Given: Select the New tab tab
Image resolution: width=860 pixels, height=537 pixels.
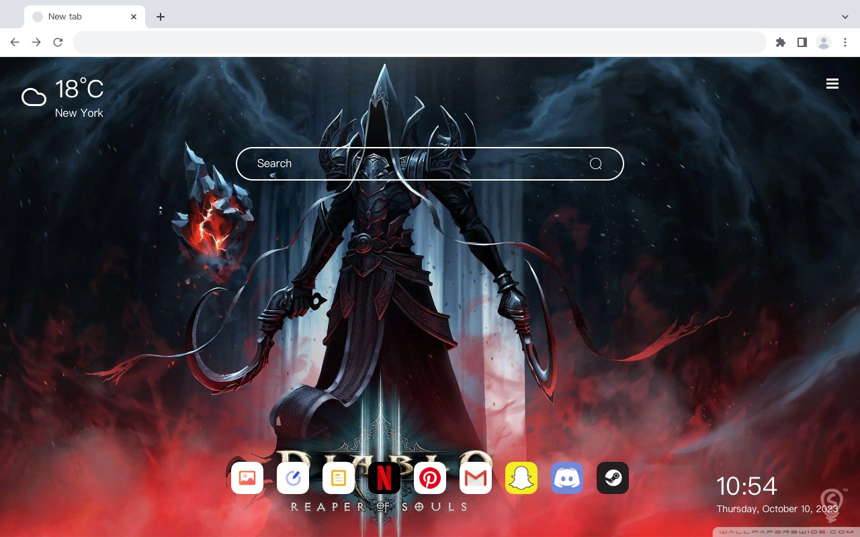Looking at the screenshot, I should [85, 17].
